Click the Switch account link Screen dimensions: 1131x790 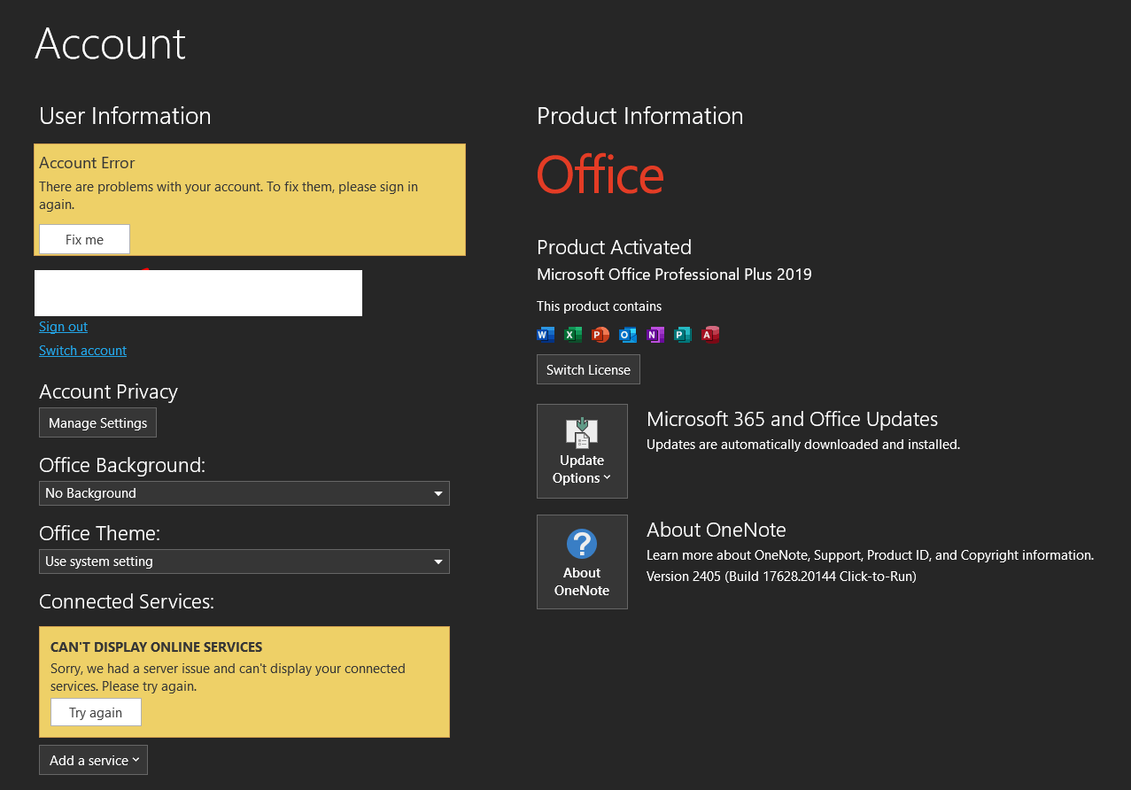coord(82,351)
